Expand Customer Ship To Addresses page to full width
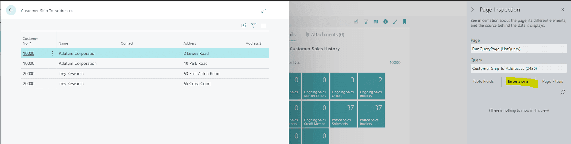571x144 pixels. point(264,11)
